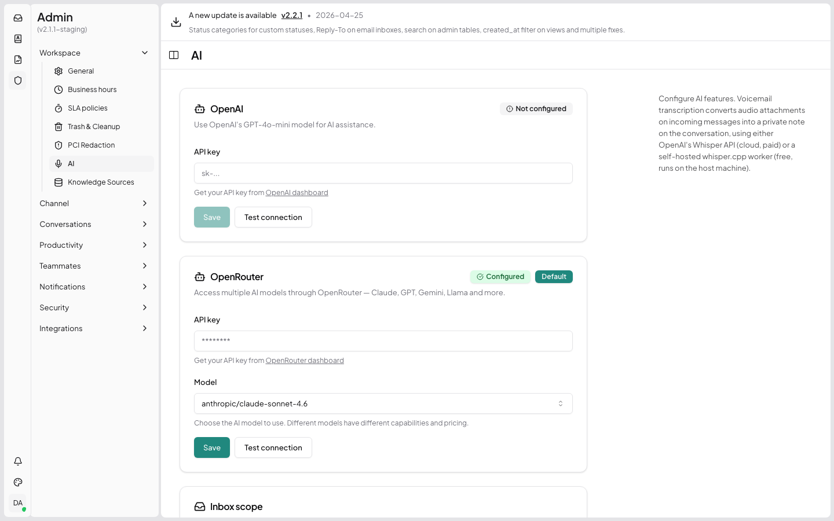Click the v2.2.1 update link

tap(292, 16)
